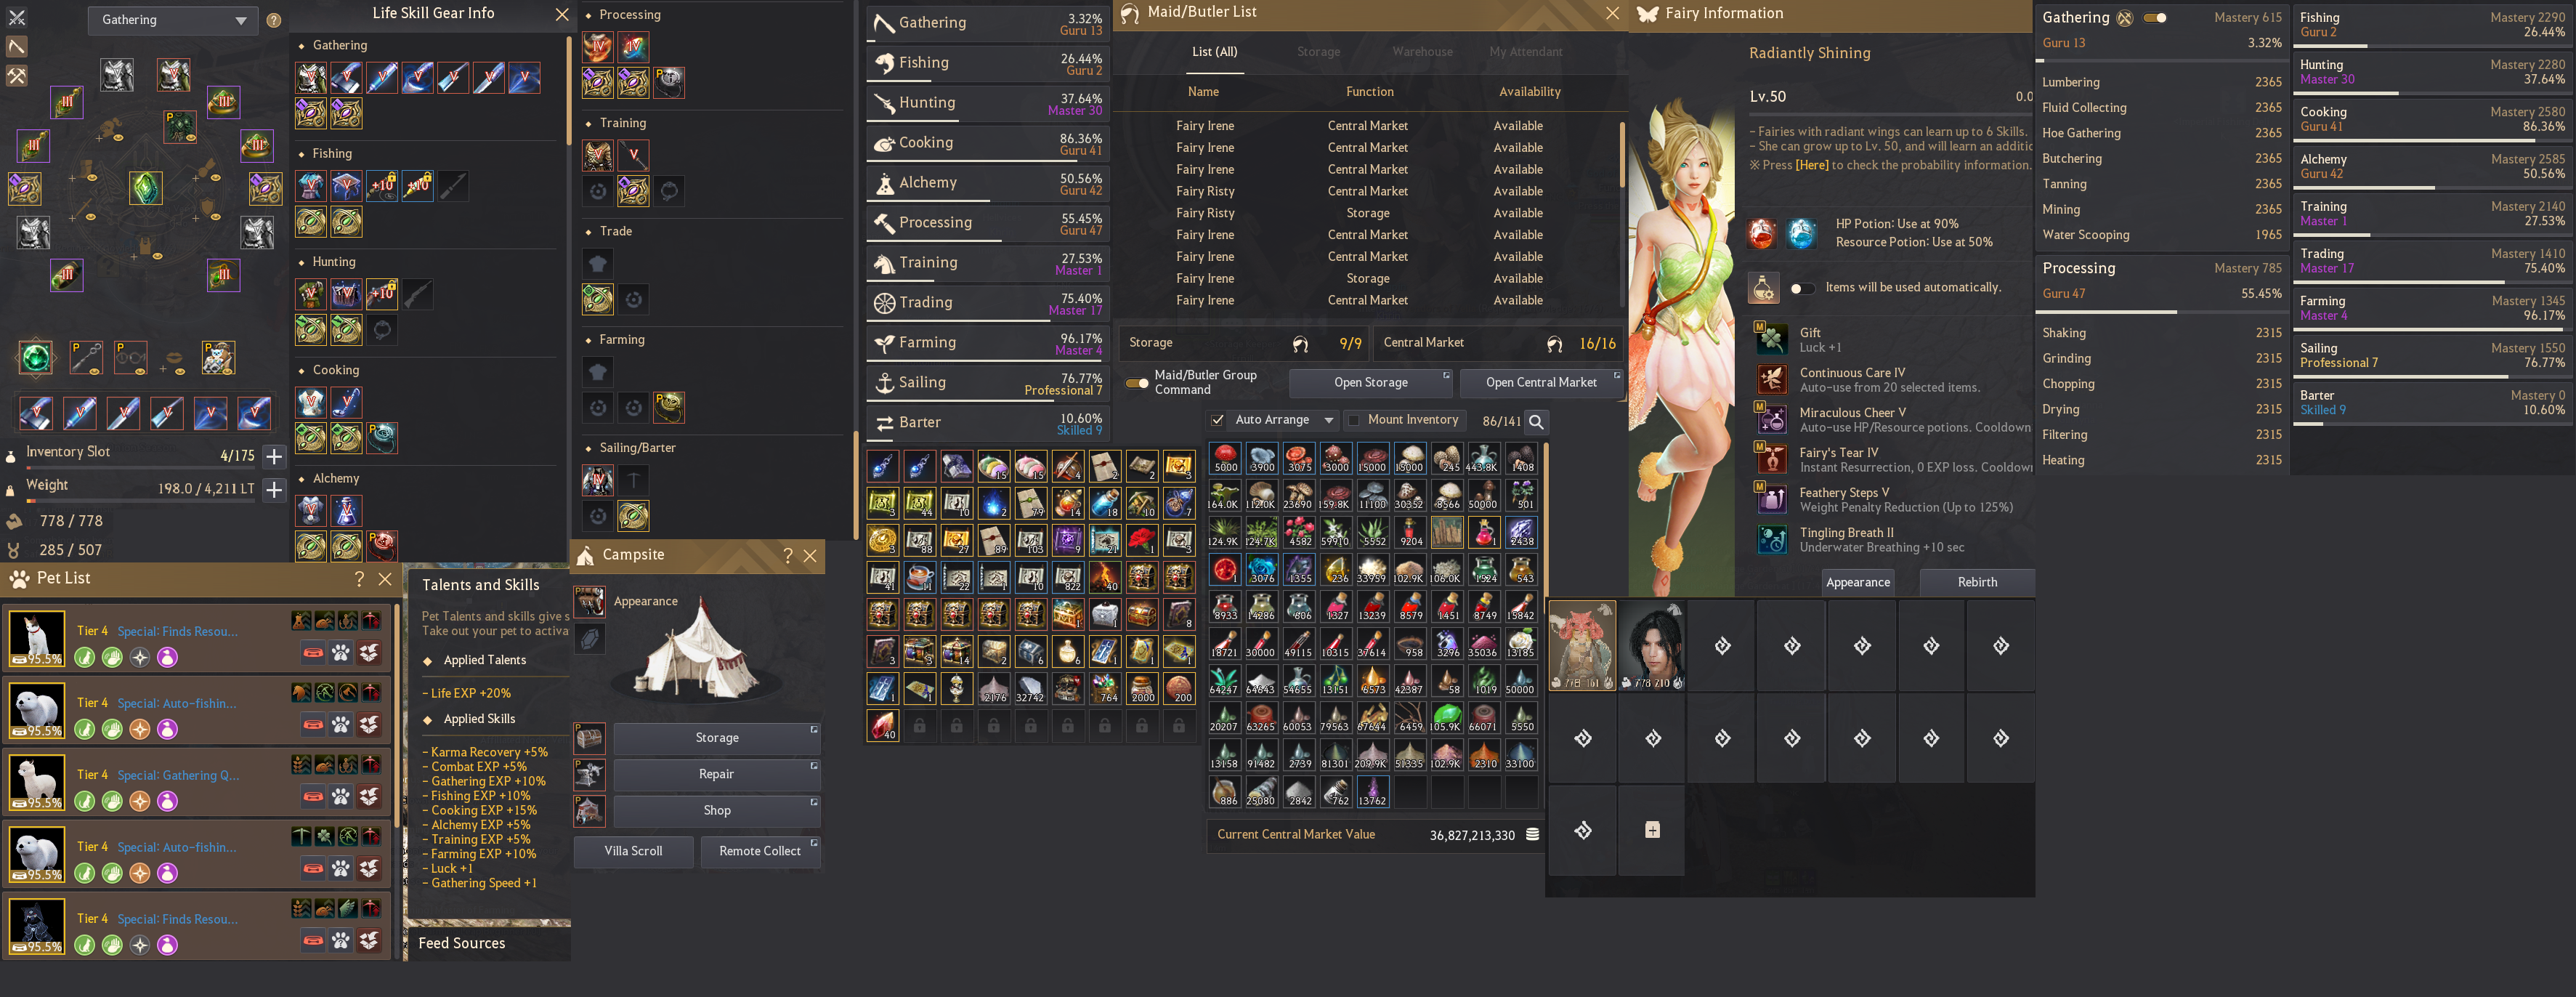Image resolution: width=2576 pixels, height=997 pixels.
Task: Uncheck the Auto Arrange checkbox
Action: coord(1217,420)
